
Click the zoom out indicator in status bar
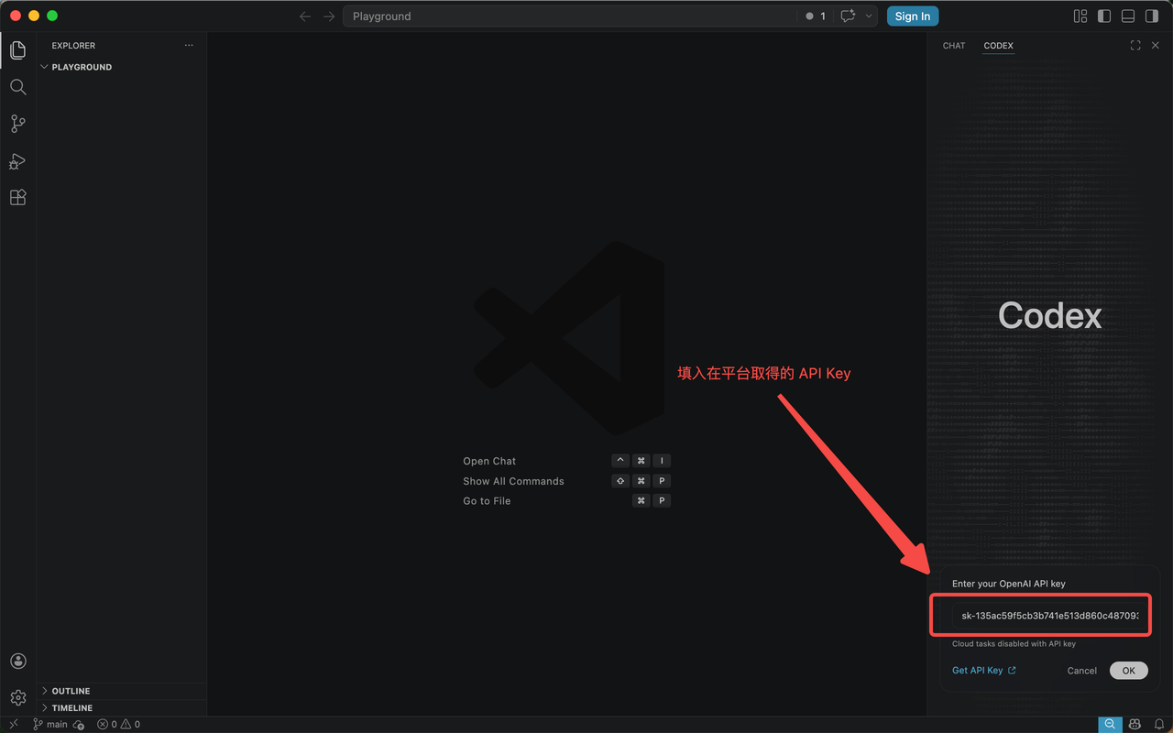(1110, 724)
